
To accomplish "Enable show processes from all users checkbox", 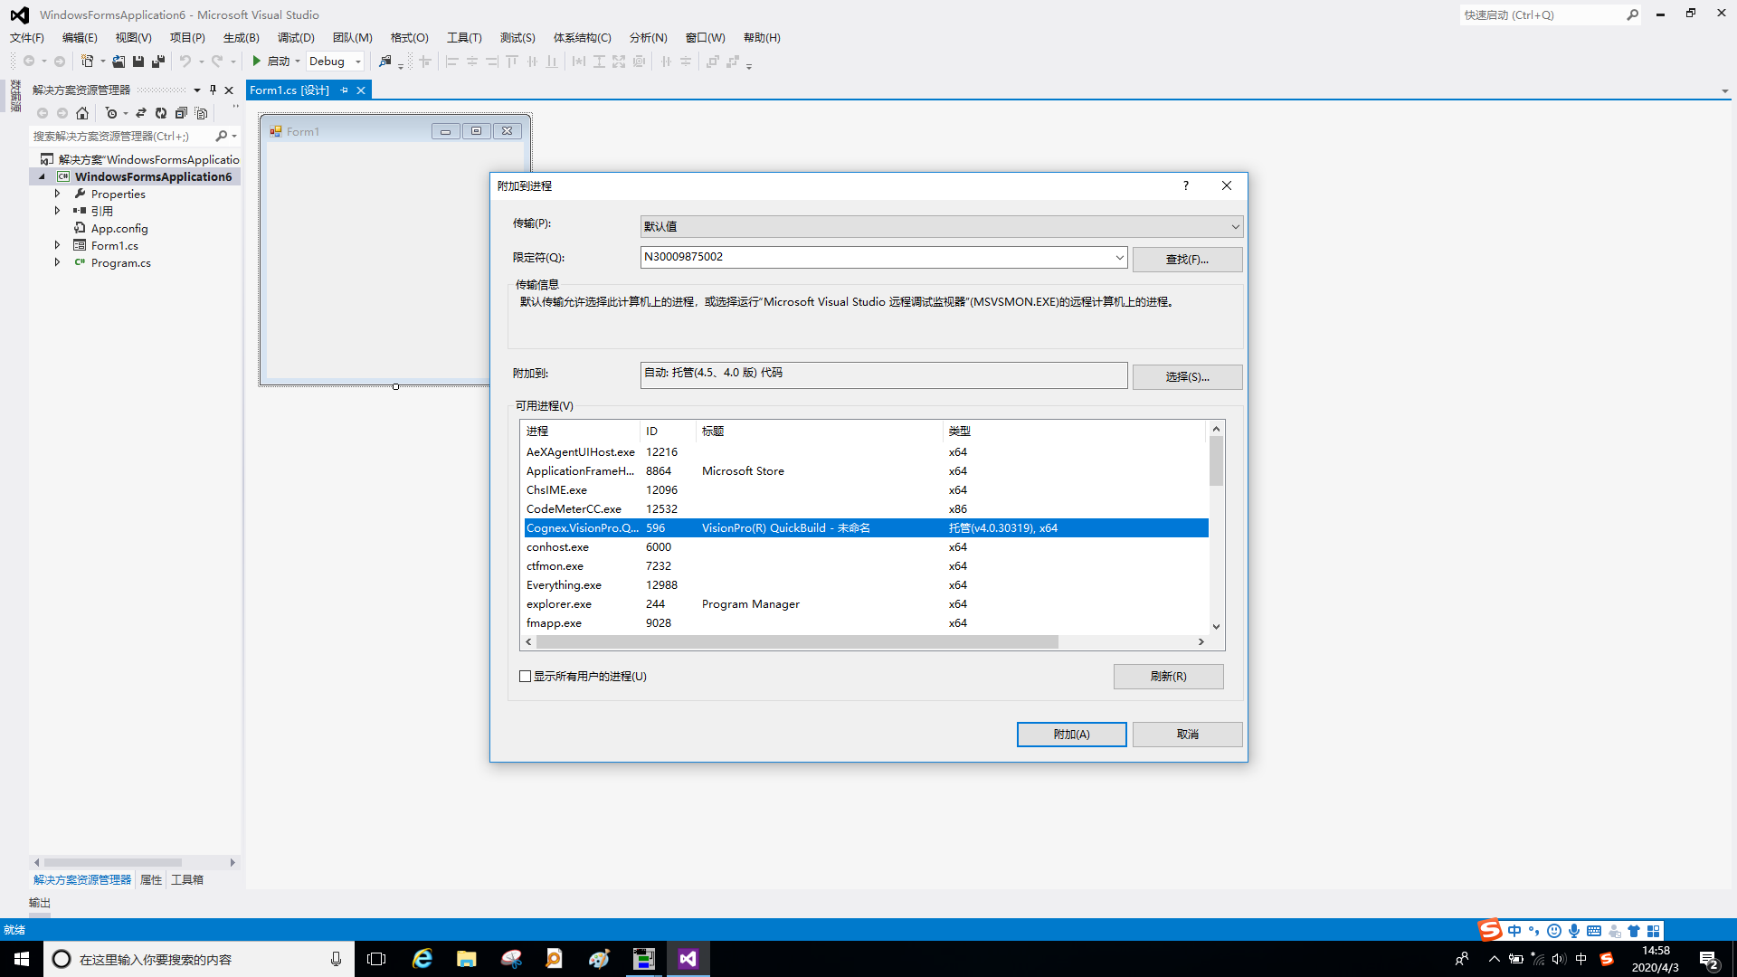I will (526, 676).
